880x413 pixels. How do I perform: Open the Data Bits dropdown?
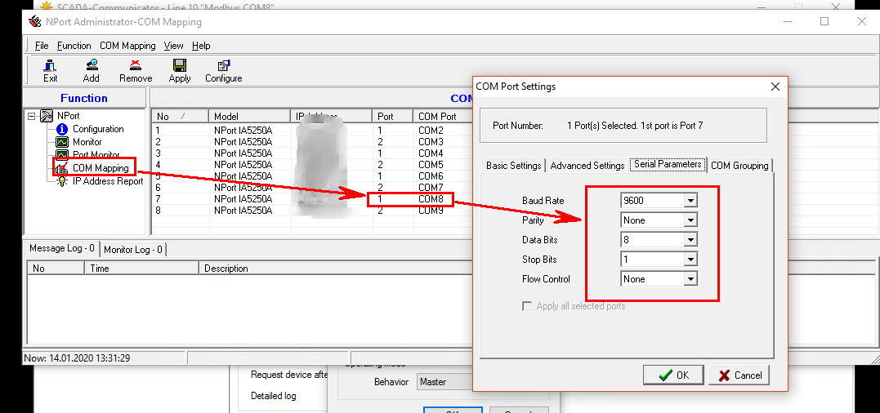click(690, 240)
